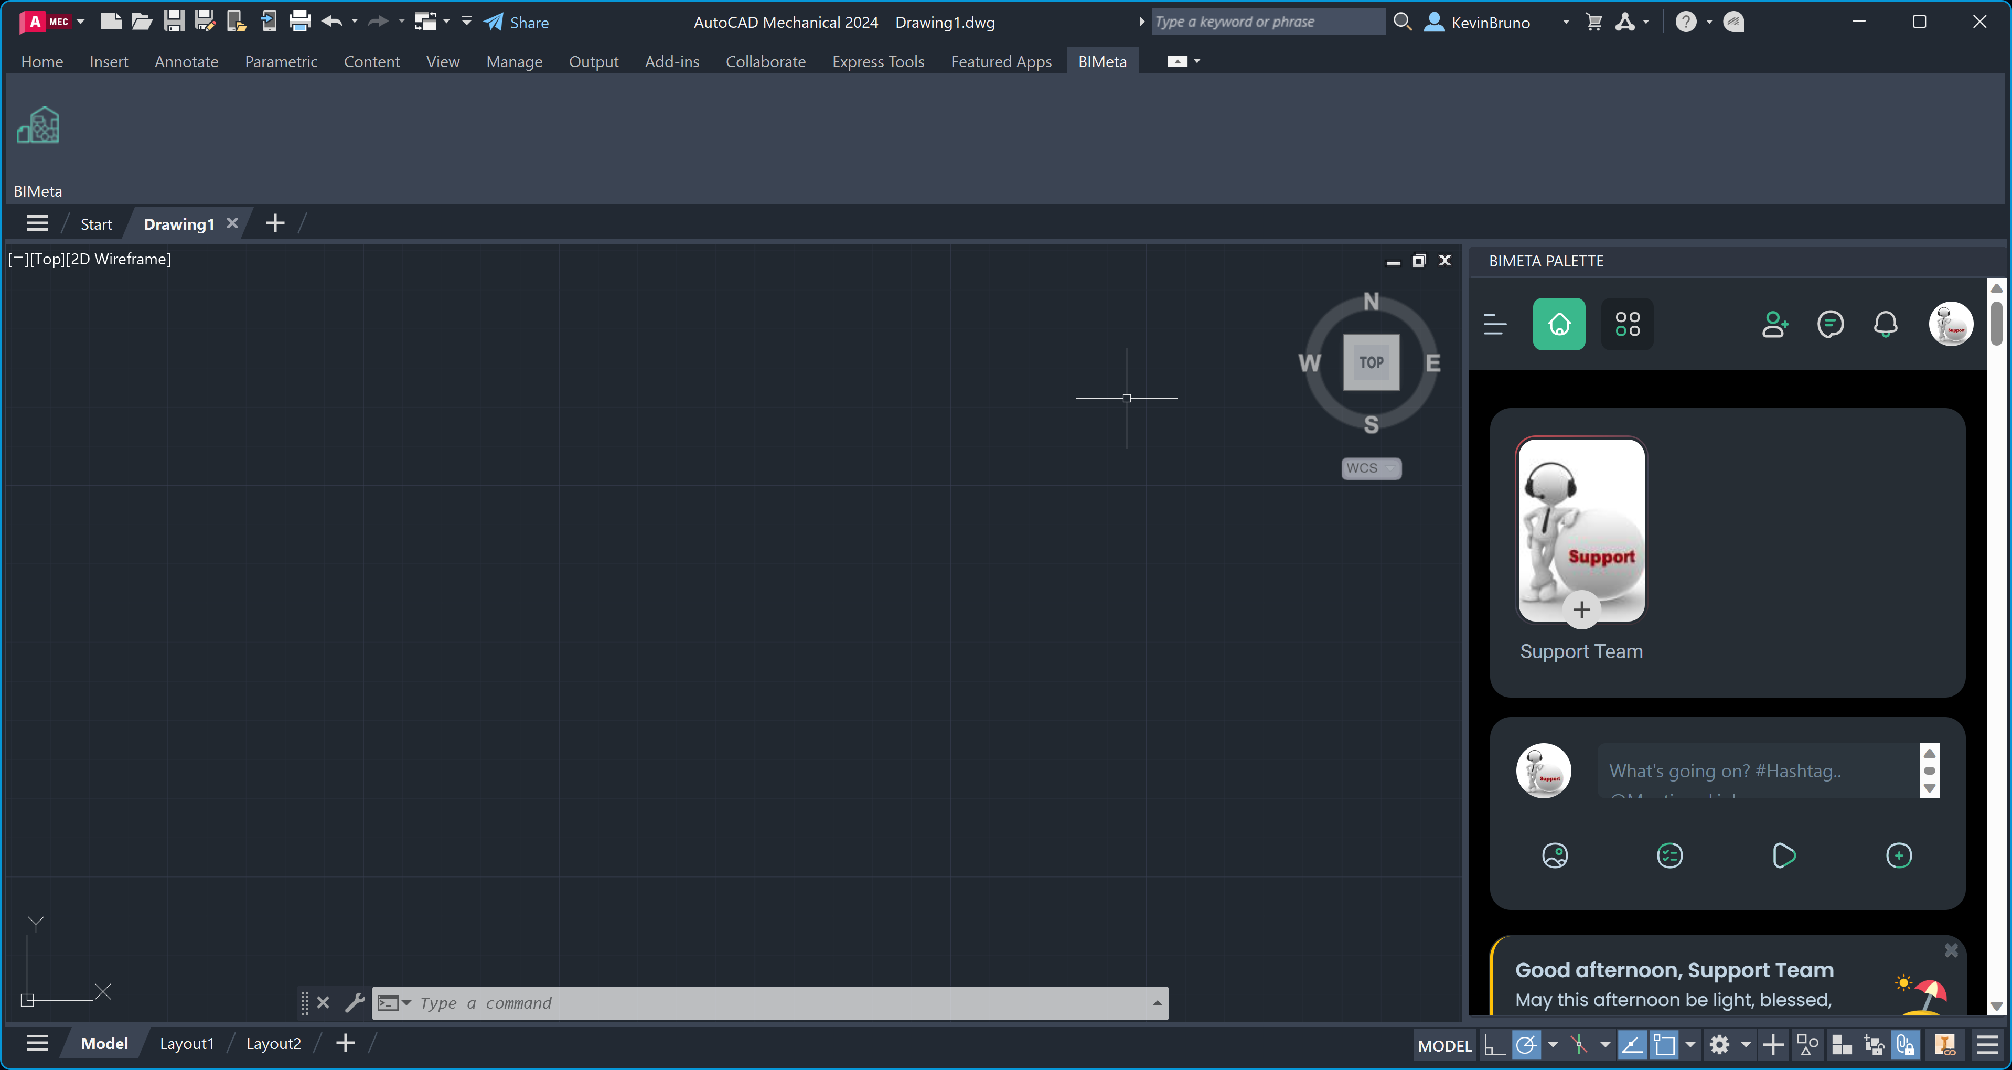Open the BIMeta apps grid icon
The width and height of the screenshot is (2012, 1070).
[x=1627, y=324]
